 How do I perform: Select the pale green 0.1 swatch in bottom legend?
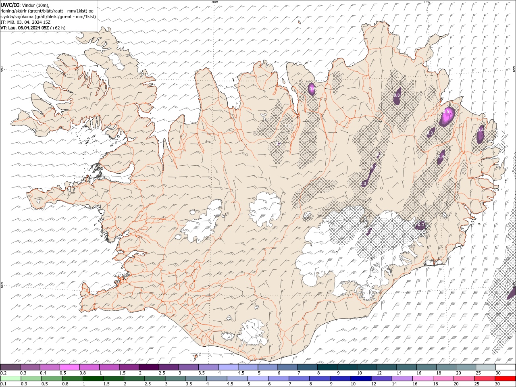tap(10, 379)
